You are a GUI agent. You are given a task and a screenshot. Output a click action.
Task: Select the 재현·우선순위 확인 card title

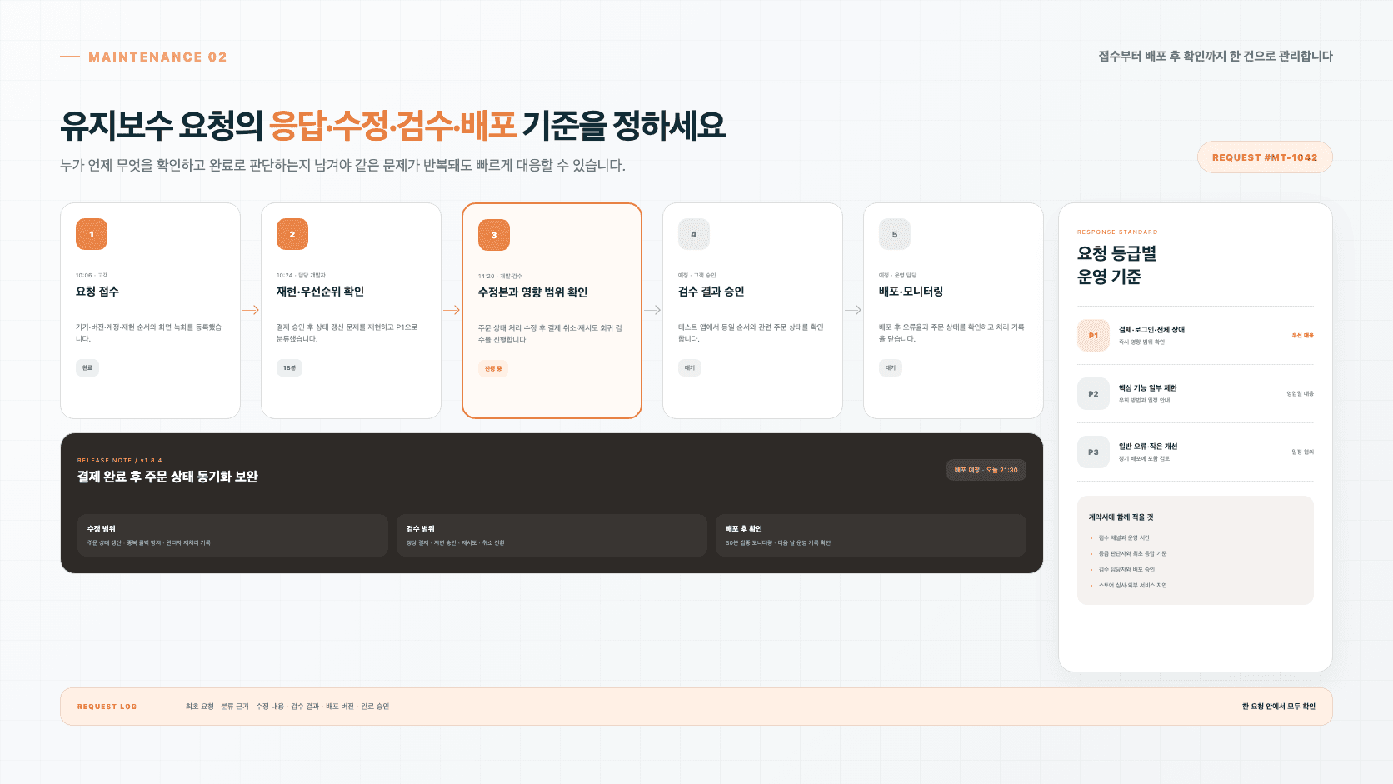coord(320,292)
